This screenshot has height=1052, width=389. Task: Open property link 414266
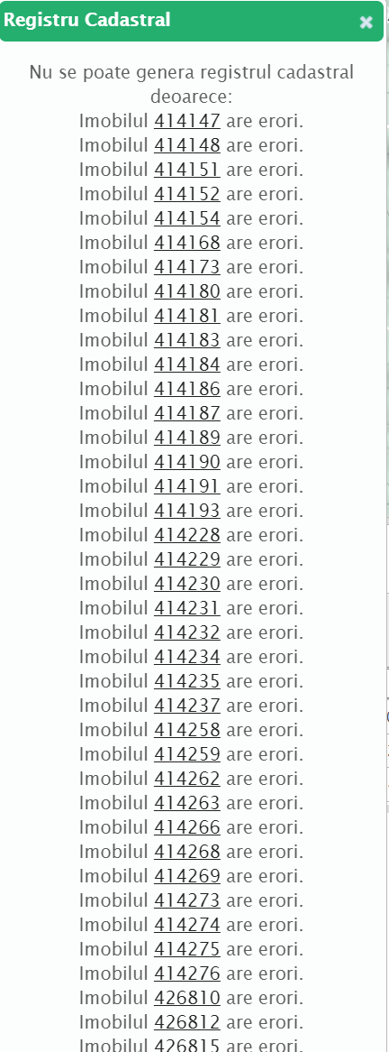pyautogui.click(x=186, y=827)
